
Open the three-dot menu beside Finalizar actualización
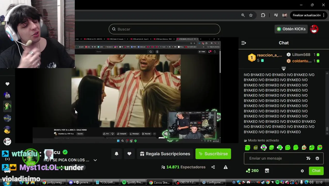324,15
